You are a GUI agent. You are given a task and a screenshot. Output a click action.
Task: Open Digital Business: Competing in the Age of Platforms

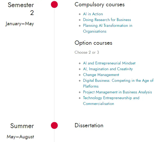pos(118,83)
